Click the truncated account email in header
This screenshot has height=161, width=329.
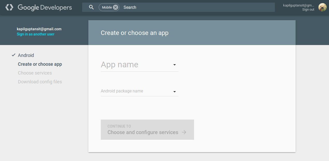click(x=299, y=5)
